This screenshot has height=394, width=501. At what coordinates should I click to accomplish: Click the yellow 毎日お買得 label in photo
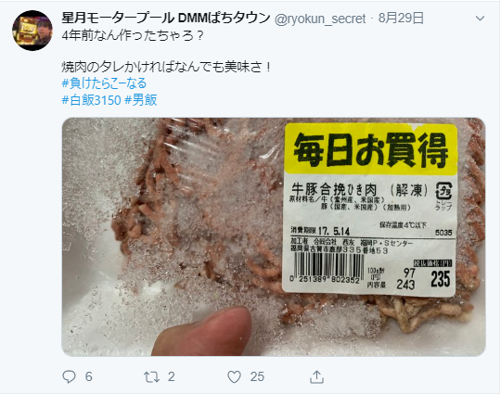pos(370,149)
